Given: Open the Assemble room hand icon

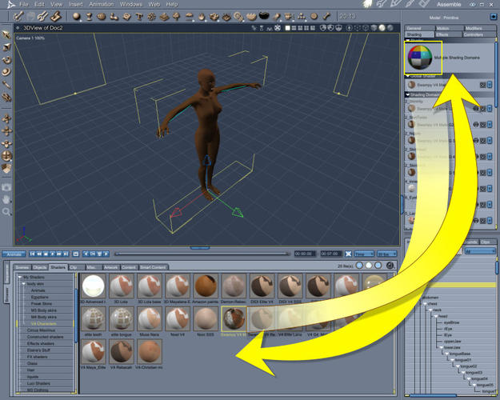Looking at the screenshot, I should pos(368,4).
